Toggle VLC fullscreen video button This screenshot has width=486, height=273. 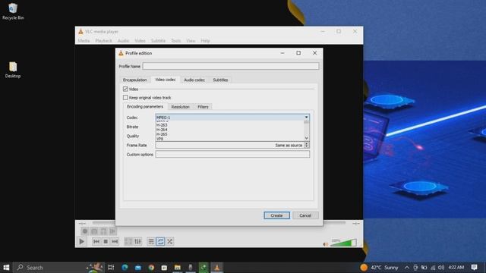pyautogui.click(x=128, y=241)
